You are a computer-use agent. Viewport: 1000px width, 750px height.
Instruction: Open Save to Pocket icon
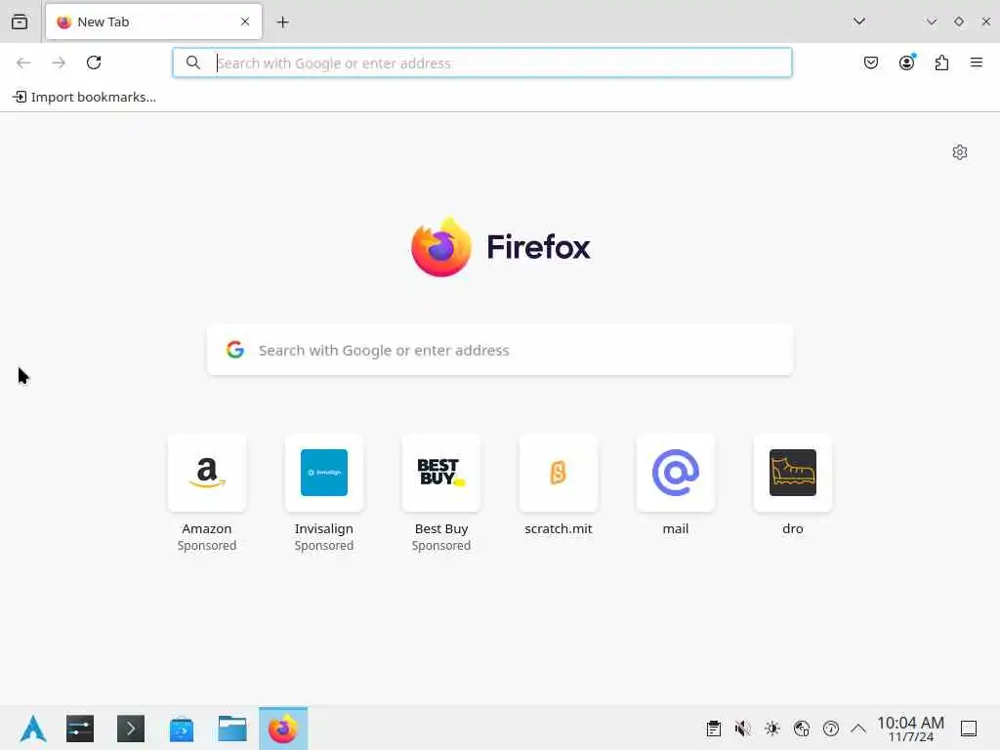[x=871, y=62]
